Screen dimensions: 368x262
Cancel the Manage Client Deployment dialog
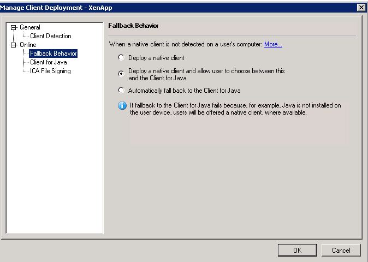[x=341, y=251]
